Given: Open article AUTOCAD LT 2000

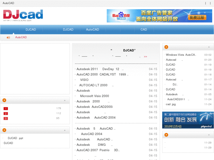Looking at the screenshot, I should coord(96,85).
